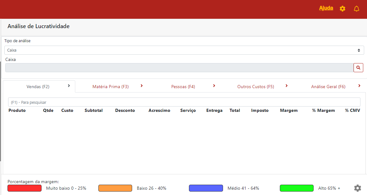The height and width of the screenshot is (195, 367).
Task: Click chevron next to Matéria Prima (F3)
Action: point(141,86)
